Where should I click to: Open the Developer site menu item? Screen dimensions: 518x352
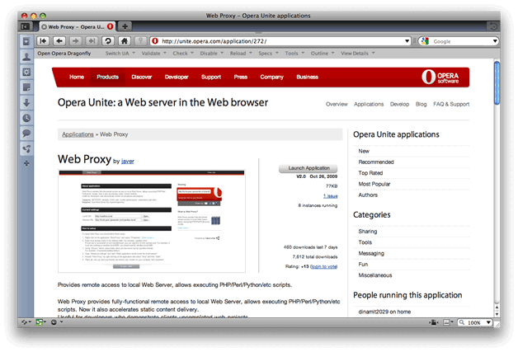coord(177,77)
